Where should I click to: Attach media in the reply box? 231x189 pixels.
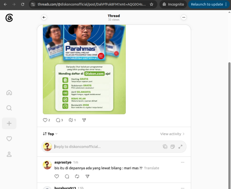click(165, 147)
